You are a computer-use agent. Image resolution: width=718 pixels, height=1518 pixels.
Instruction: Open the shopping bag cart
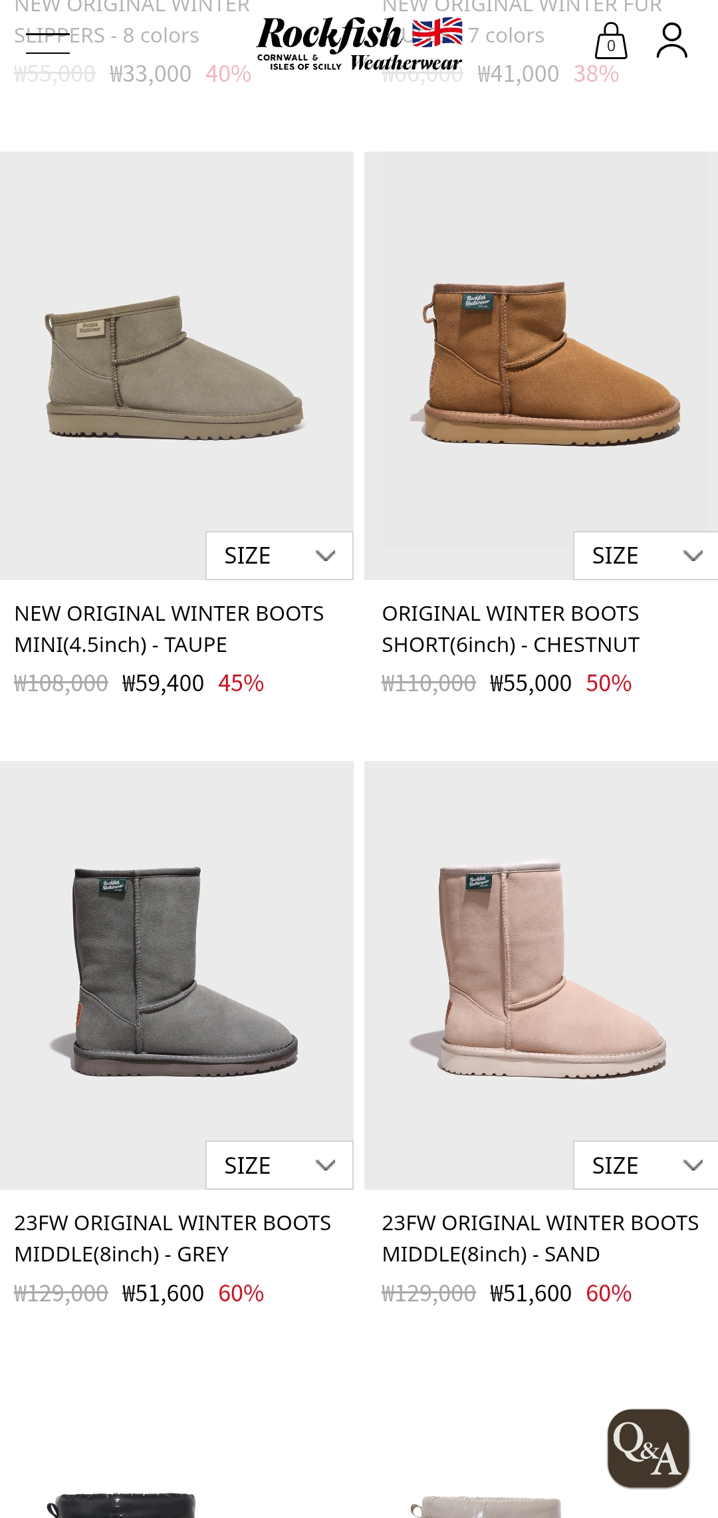pos(611,41)
